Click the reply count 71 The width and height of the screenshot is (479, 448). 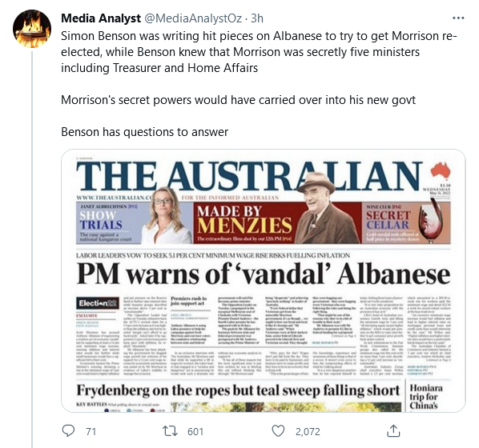coord(91,431)
